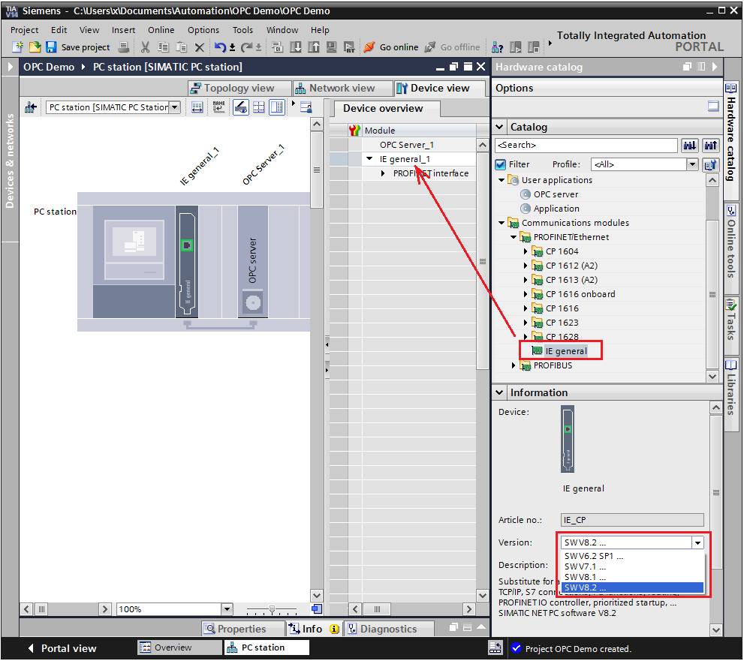
Task: Open the Profile dropdown showing All
Action: 692,164
